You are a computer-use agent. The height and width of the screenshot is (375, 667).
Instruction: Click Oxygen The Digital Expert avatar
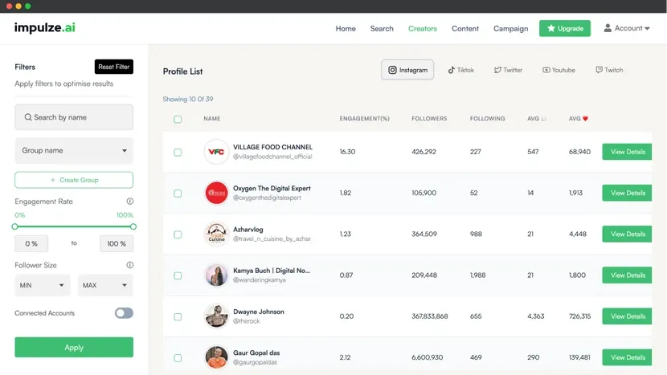[x=216, y=193]
